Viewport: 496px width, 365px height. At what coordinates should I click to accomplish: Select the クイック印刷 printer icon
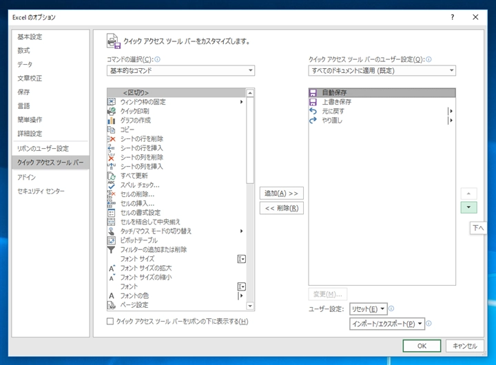(x=112, y=111)
